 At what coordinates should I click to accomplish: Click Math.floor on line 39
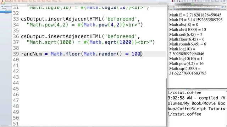click(x=66, y=54)
